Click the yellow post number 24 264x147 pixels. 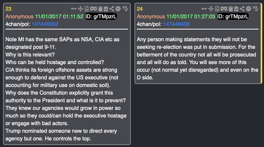[140, 9]
